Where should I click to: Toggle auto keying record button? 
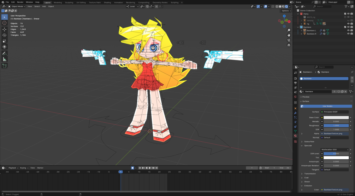(132, 168)
